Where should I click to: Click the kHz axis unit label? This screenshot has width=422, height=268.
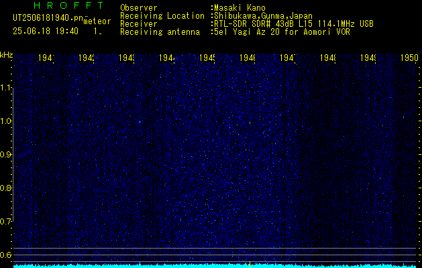tap(6, 56)
